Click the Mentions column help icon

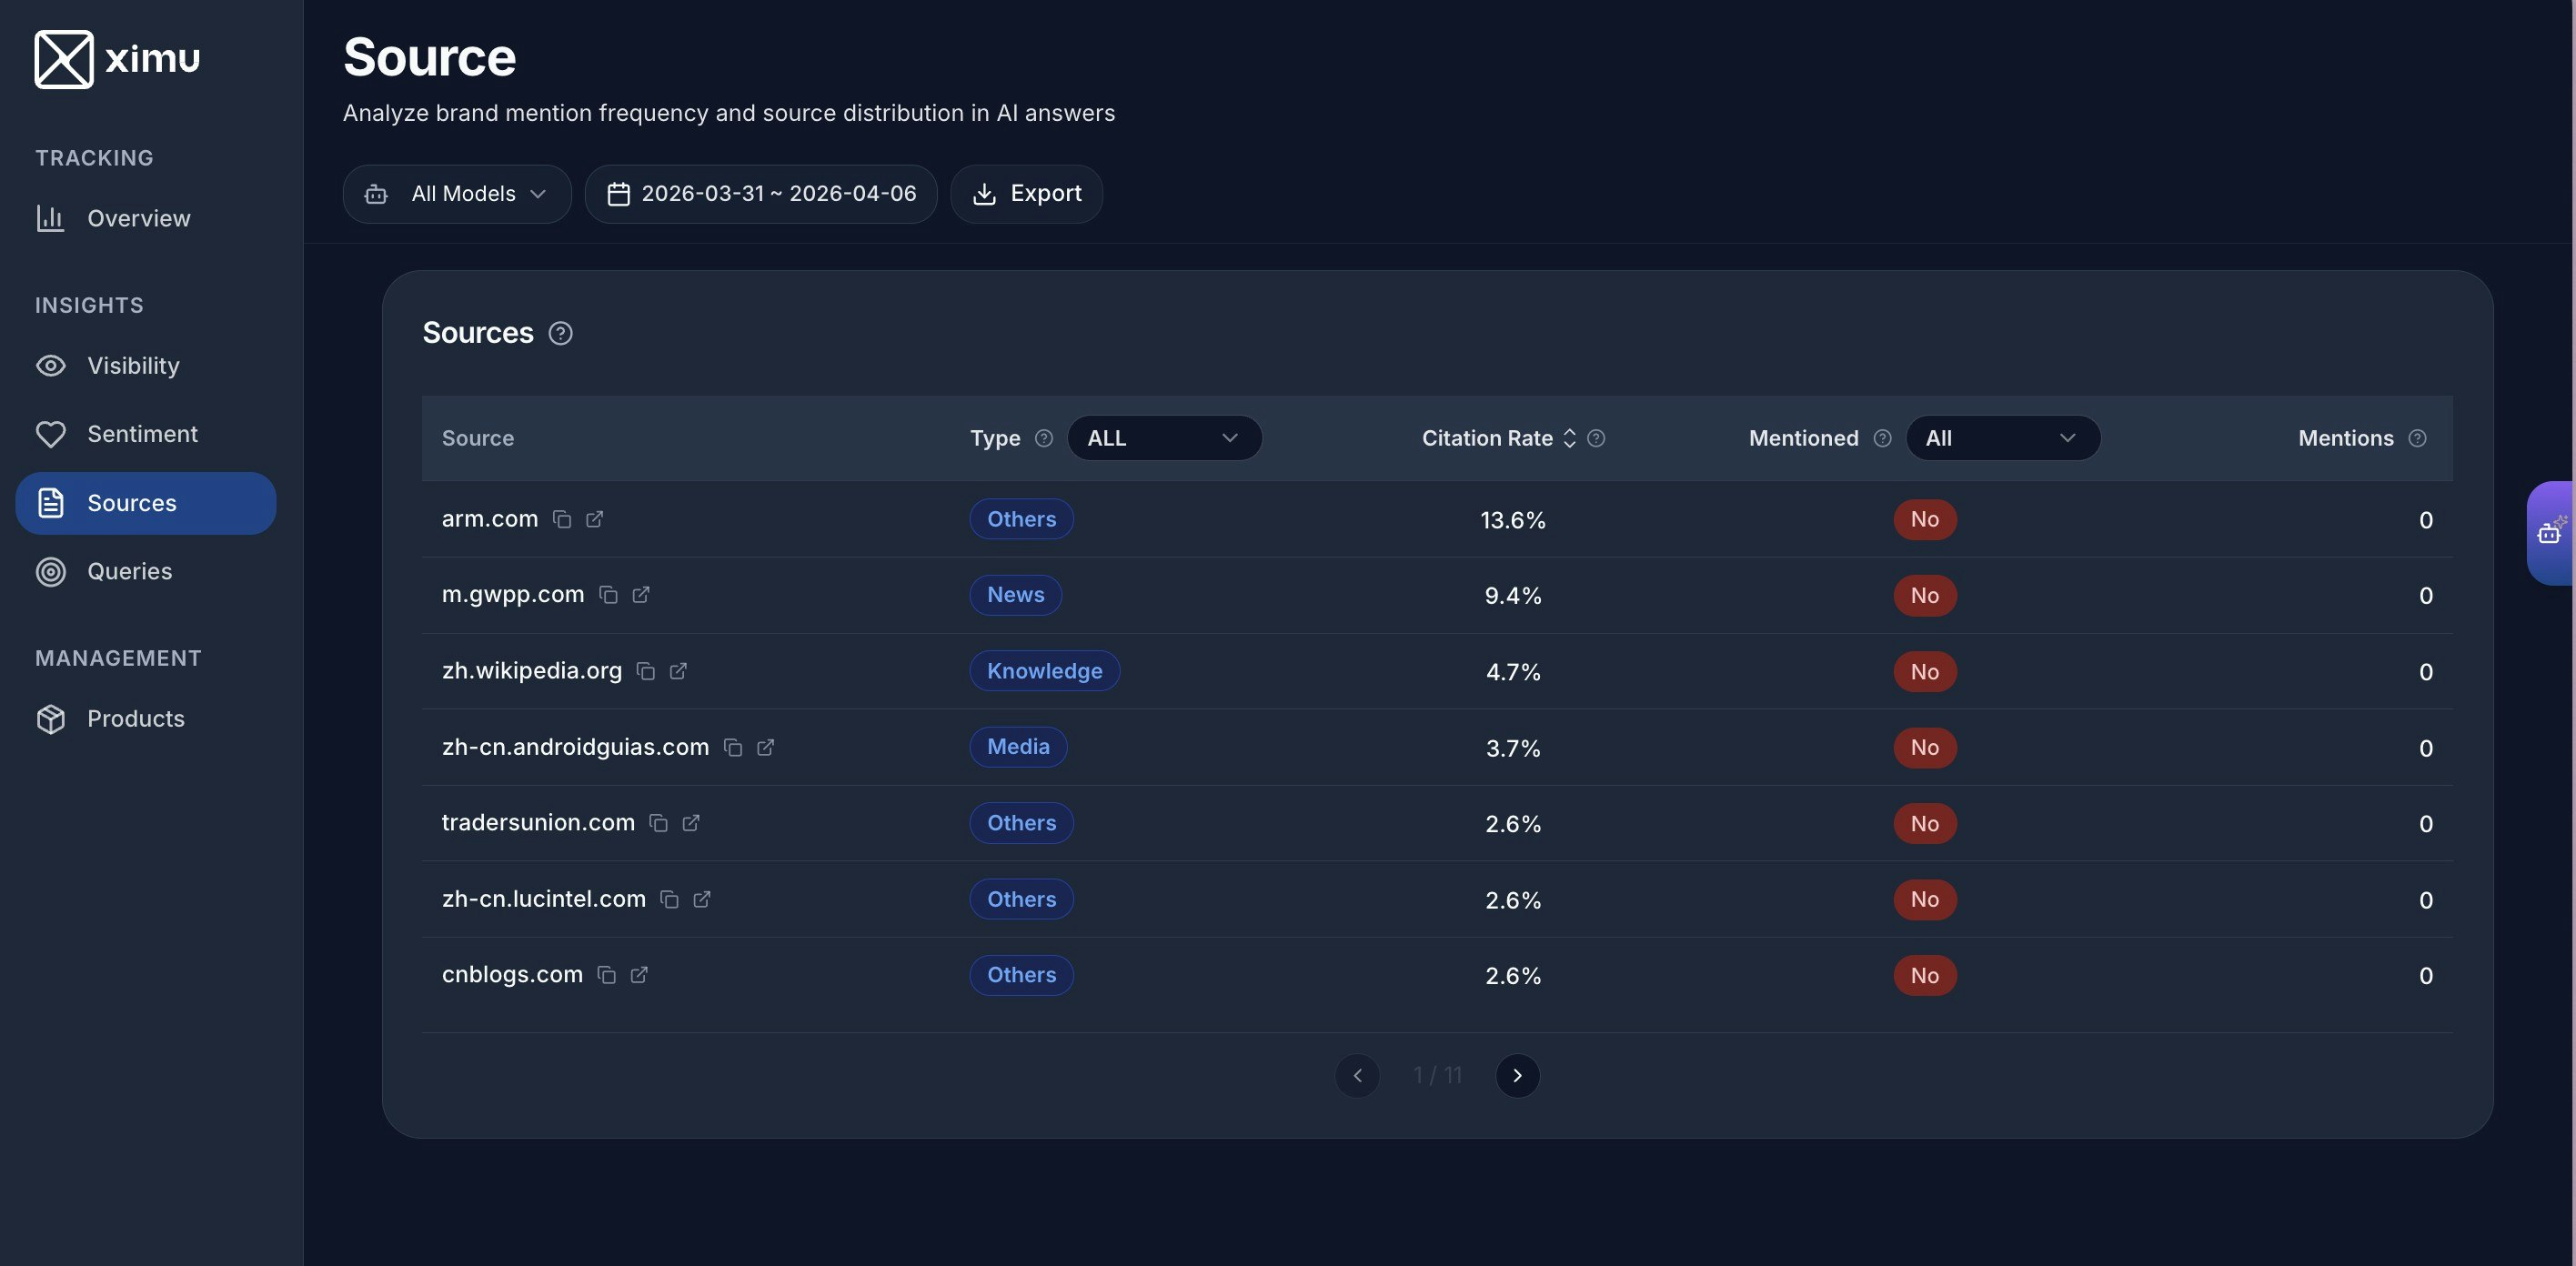coord(2417,438)
